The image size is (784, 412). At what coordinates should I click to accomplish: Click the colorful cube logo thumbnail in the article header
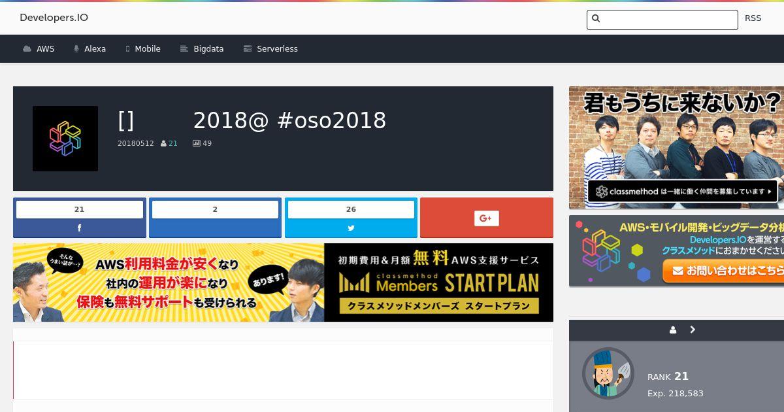point(65,139)
